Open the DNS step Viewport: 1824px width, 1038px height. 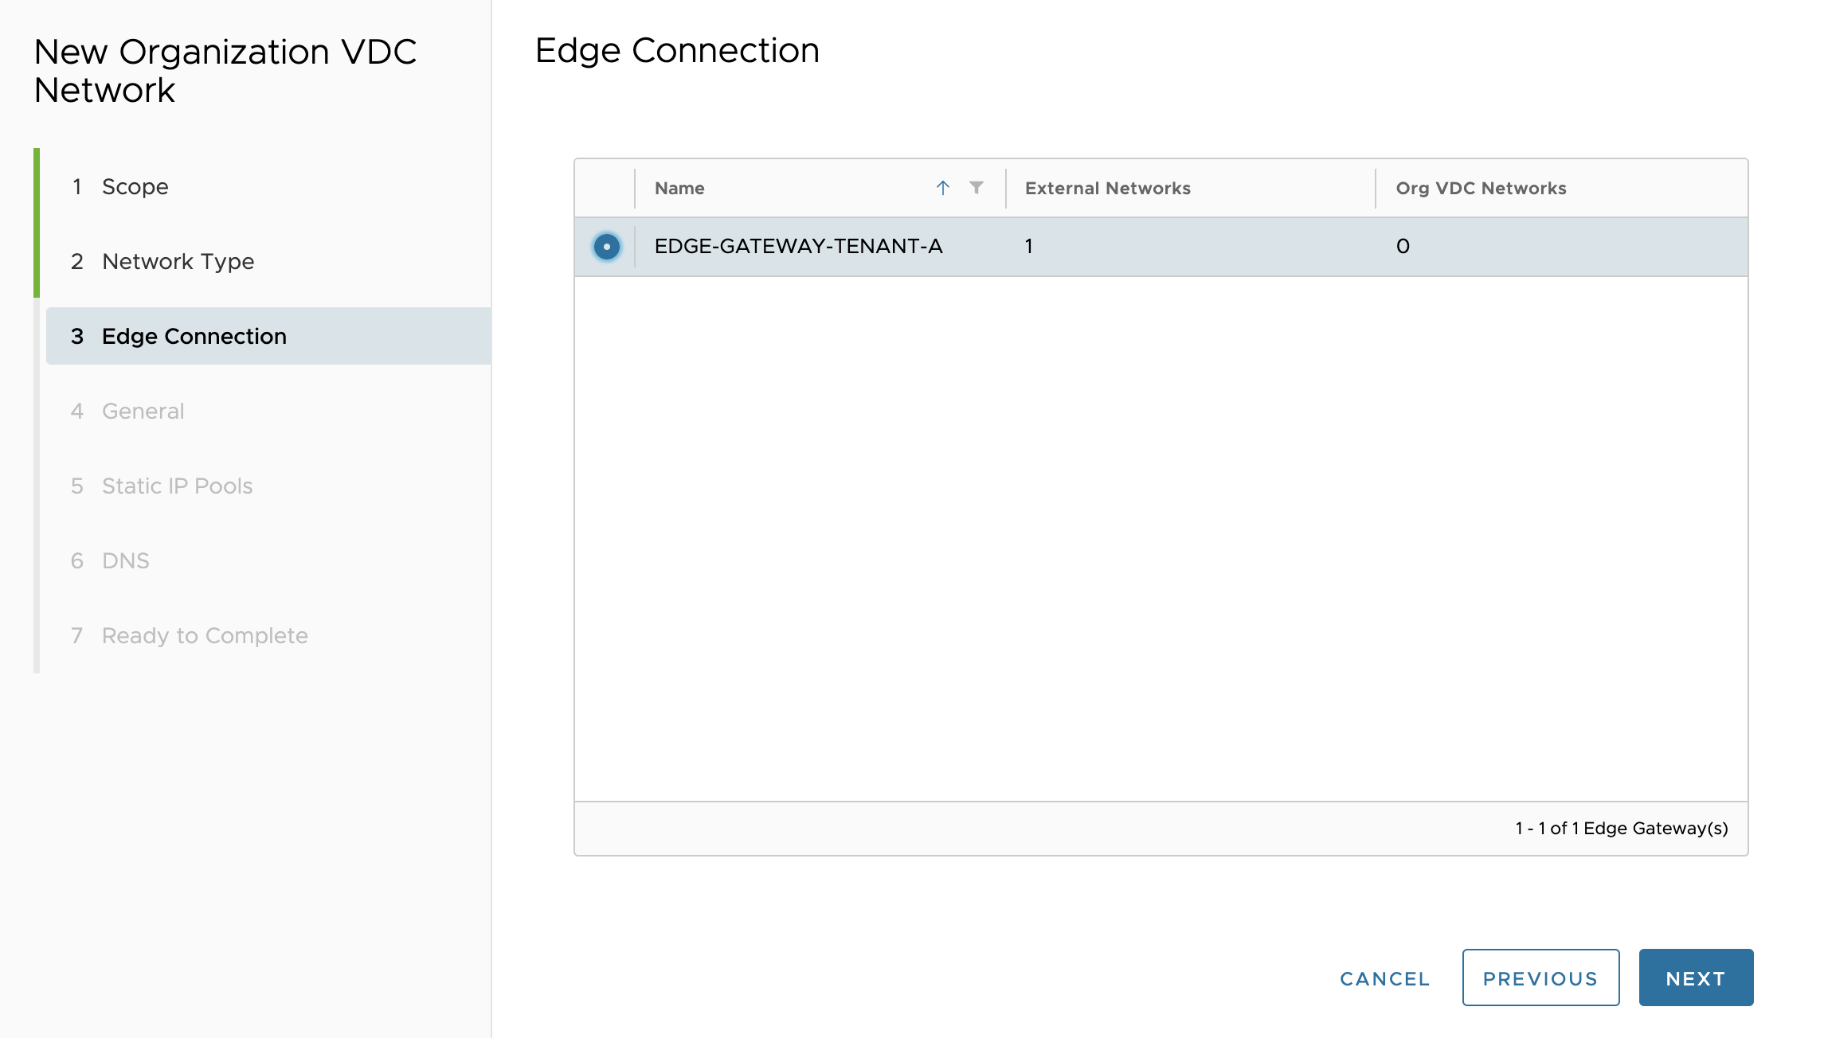pyautogui.click(x=125, y=560)
